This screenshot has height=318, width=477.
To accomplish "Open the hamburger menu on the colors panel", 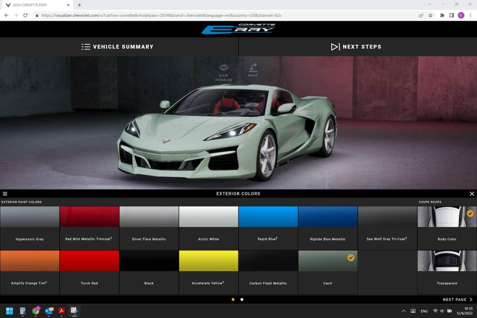I will coord(5,193).
